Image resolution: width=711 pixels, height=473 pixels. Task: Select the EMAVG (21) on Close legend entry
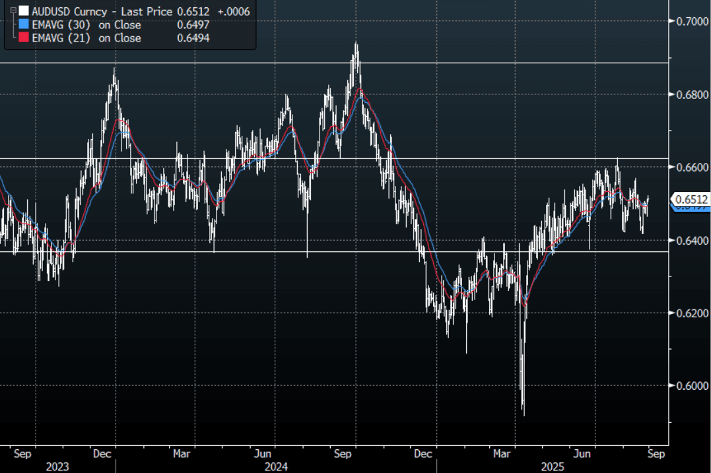click(86, 38)
